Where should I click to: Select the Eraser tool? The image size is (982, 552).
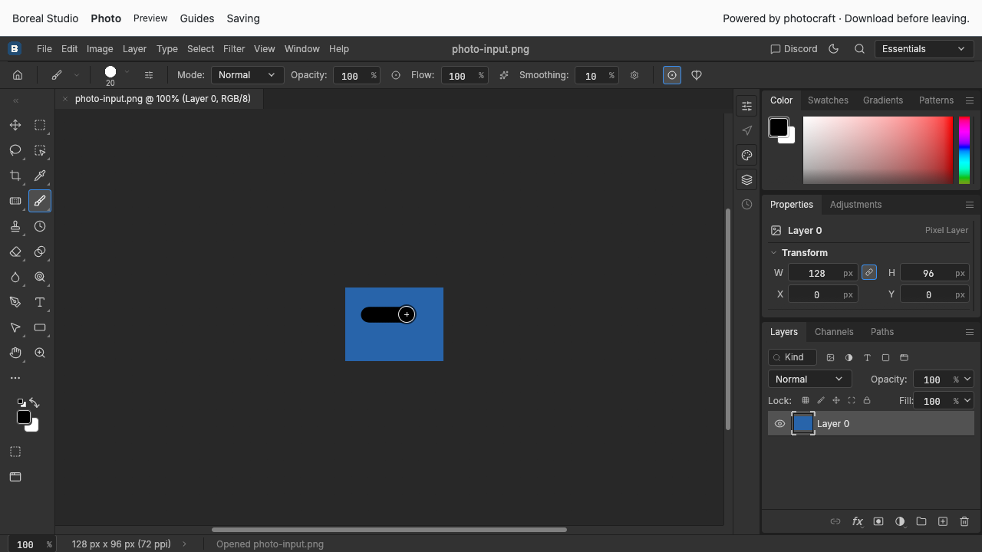point(15,251)
